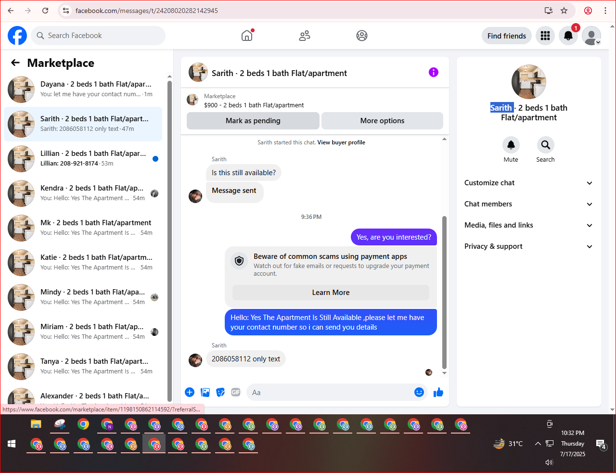
Task: Click the Find friends button
Action: 507,36
